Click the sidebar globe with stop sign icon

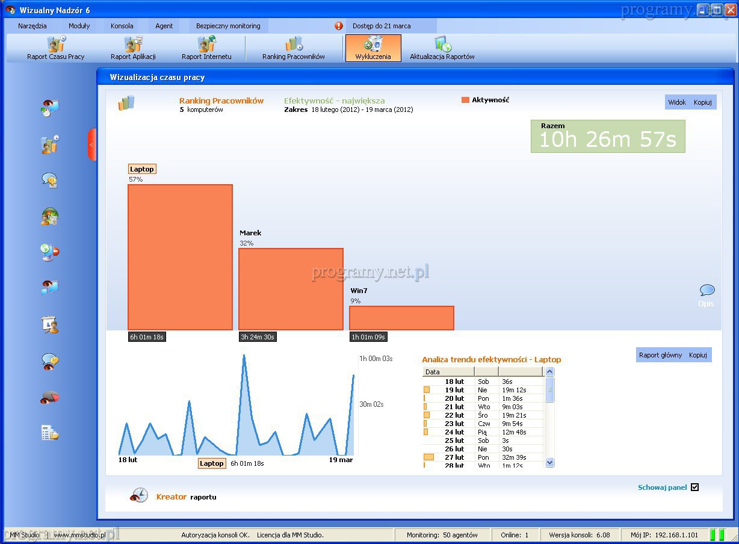pyautogui.click(x=50, y=252)
